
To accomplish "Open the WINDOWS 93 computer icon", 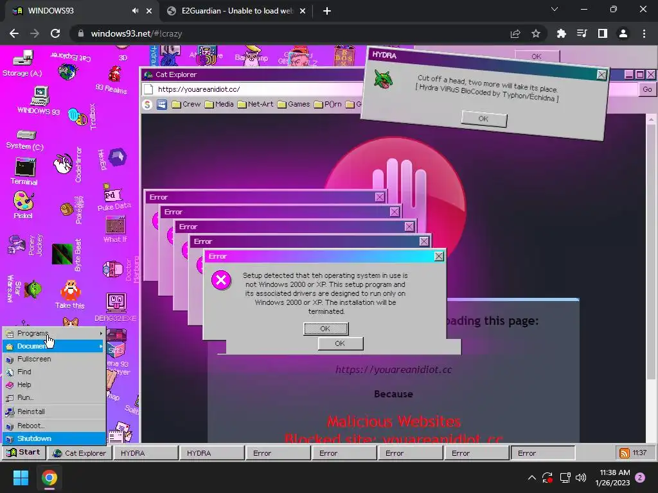I will coord(39,101).
